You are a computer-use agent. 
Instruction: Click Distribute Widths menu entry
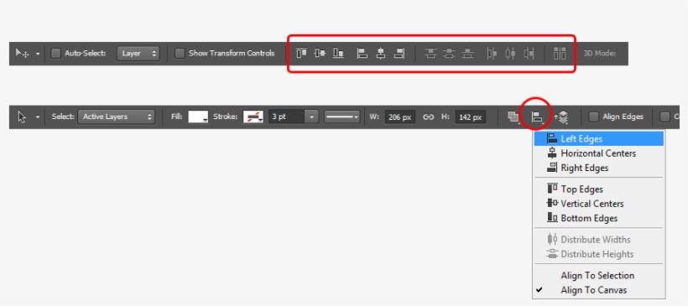598,240
